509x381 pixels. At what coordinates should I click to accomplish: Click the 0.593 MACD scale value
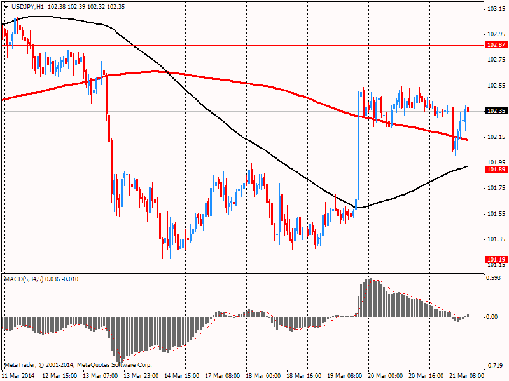coord(494,278)
